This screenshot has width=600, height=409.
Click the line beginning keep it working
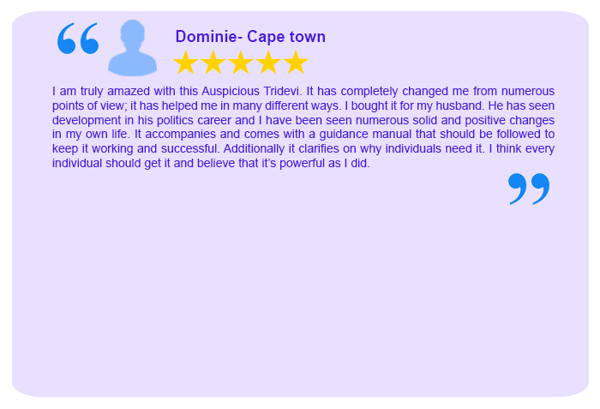pos(303,148)
